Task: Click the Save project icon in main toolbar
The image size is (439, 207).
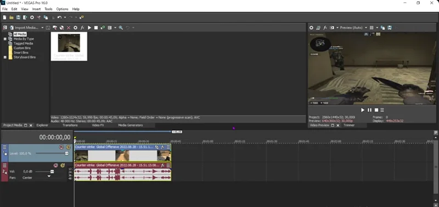Action: tap(18, 18)
